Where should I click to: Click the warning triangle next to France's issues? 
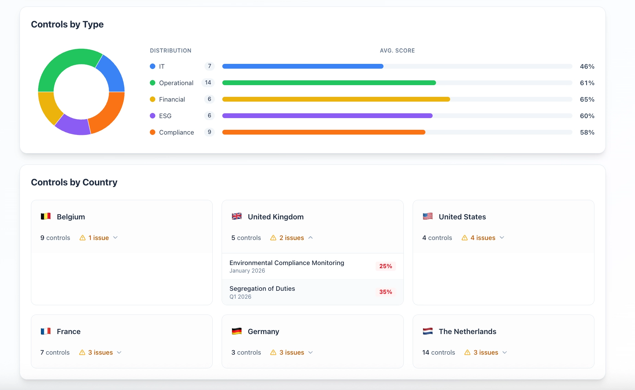[82, 352]
